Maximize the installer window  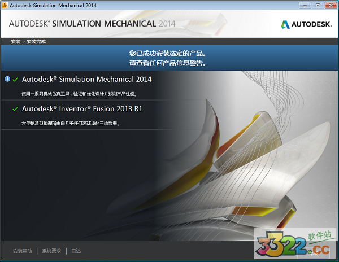pyautogui.click(x=318, y=5)
